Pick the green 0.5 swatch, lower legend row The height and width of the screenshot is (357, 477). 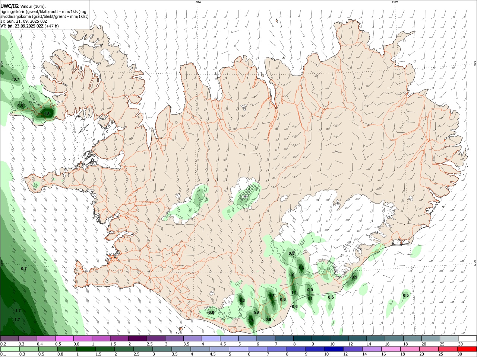pyautogui.click(x=48, y=349)
